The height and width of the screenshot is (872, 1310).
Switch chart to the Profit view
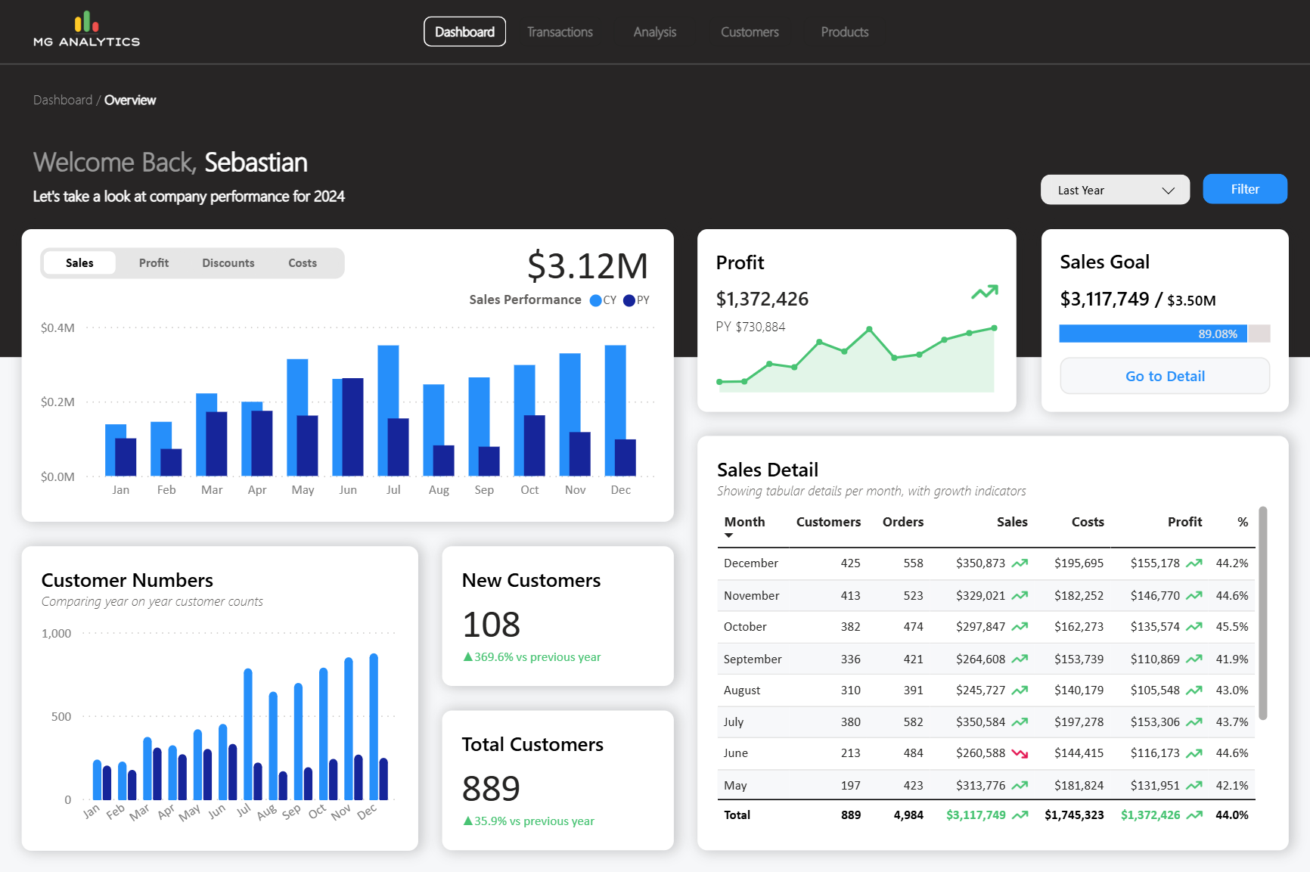[x=154, y=263]
